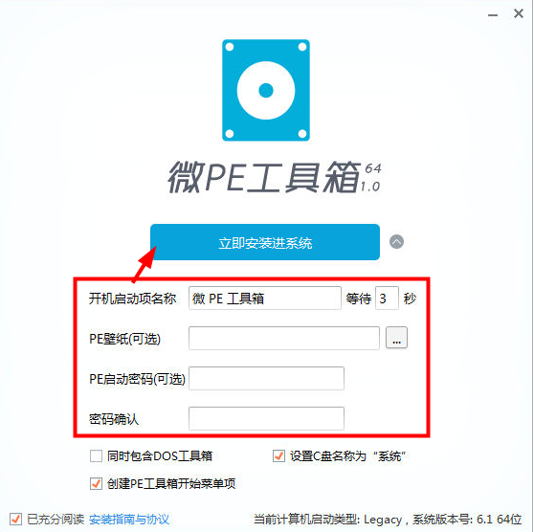Click the install into system button
The height and width of the screenshot is (532, 534).
265,242
